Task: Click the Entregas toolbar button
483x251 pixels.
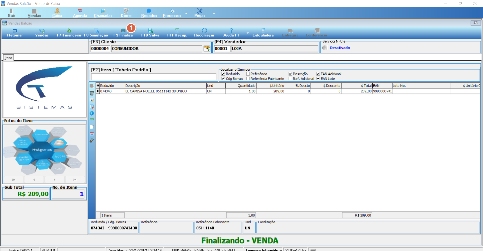Action: point(290,33)
